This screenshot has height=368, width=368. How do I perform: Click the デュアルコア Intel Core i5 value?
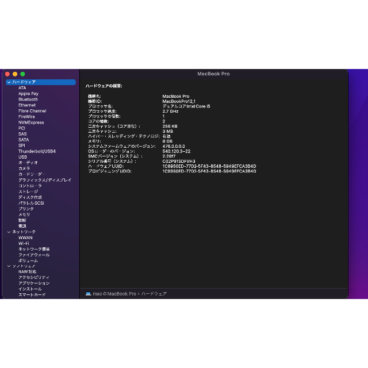(x=186, y=106)
